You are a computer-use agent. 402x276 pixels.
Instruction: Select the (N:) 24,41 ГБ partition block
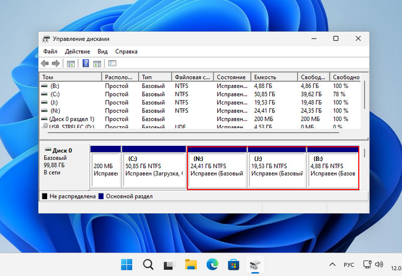218,167
